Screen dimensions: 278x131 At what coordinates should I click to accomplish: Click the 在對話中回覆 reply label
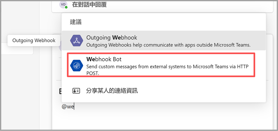pyautogui.click(x=89, y=4)
